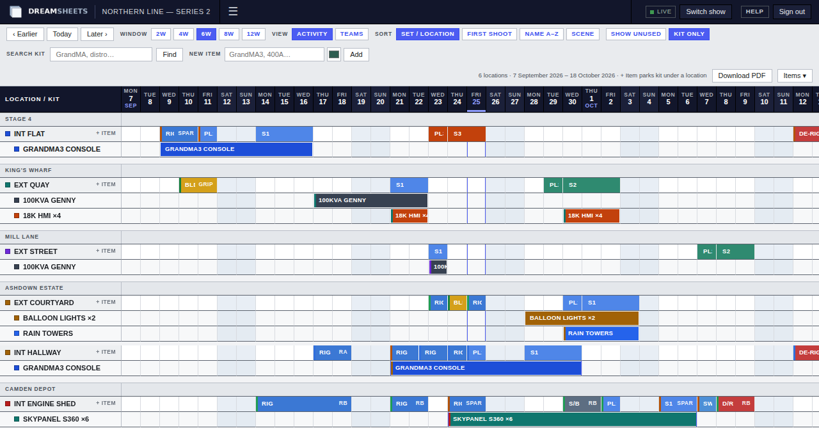
Task: Open the hamburger menu
Action: click(x=233, y=12)
